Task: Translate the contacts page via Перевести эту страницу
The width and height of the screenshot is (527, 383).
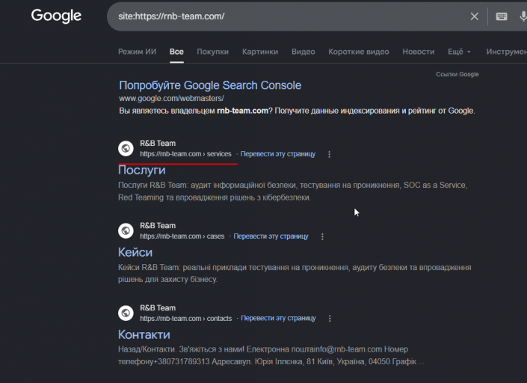Action: tap(278, 319)
